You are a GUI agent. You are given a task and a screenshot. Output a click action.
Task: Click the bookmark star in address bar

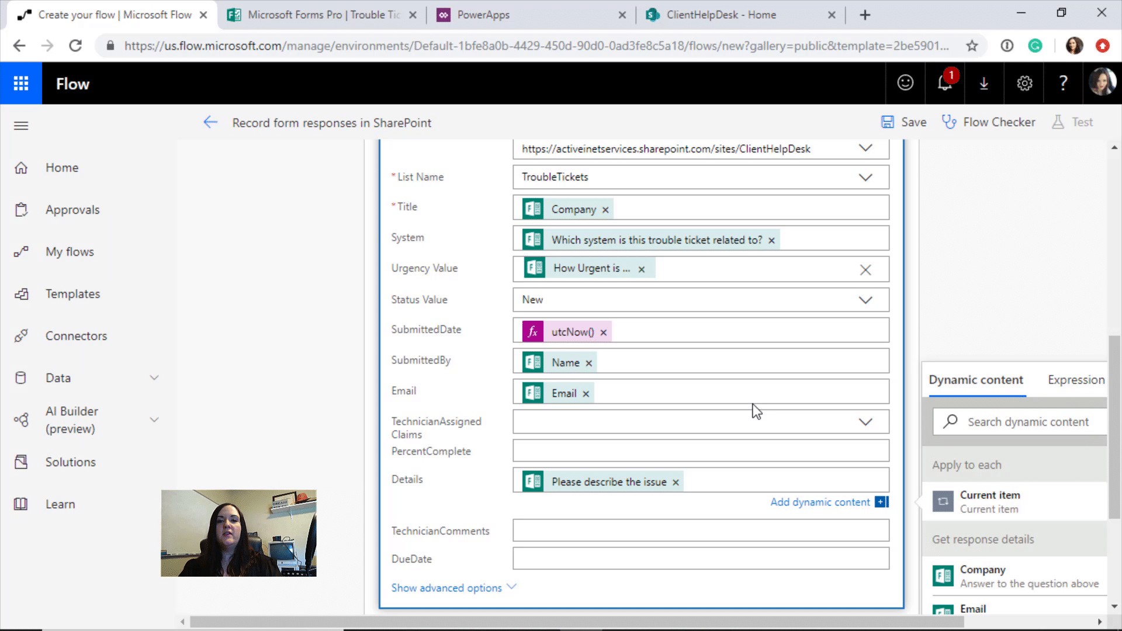972,46
